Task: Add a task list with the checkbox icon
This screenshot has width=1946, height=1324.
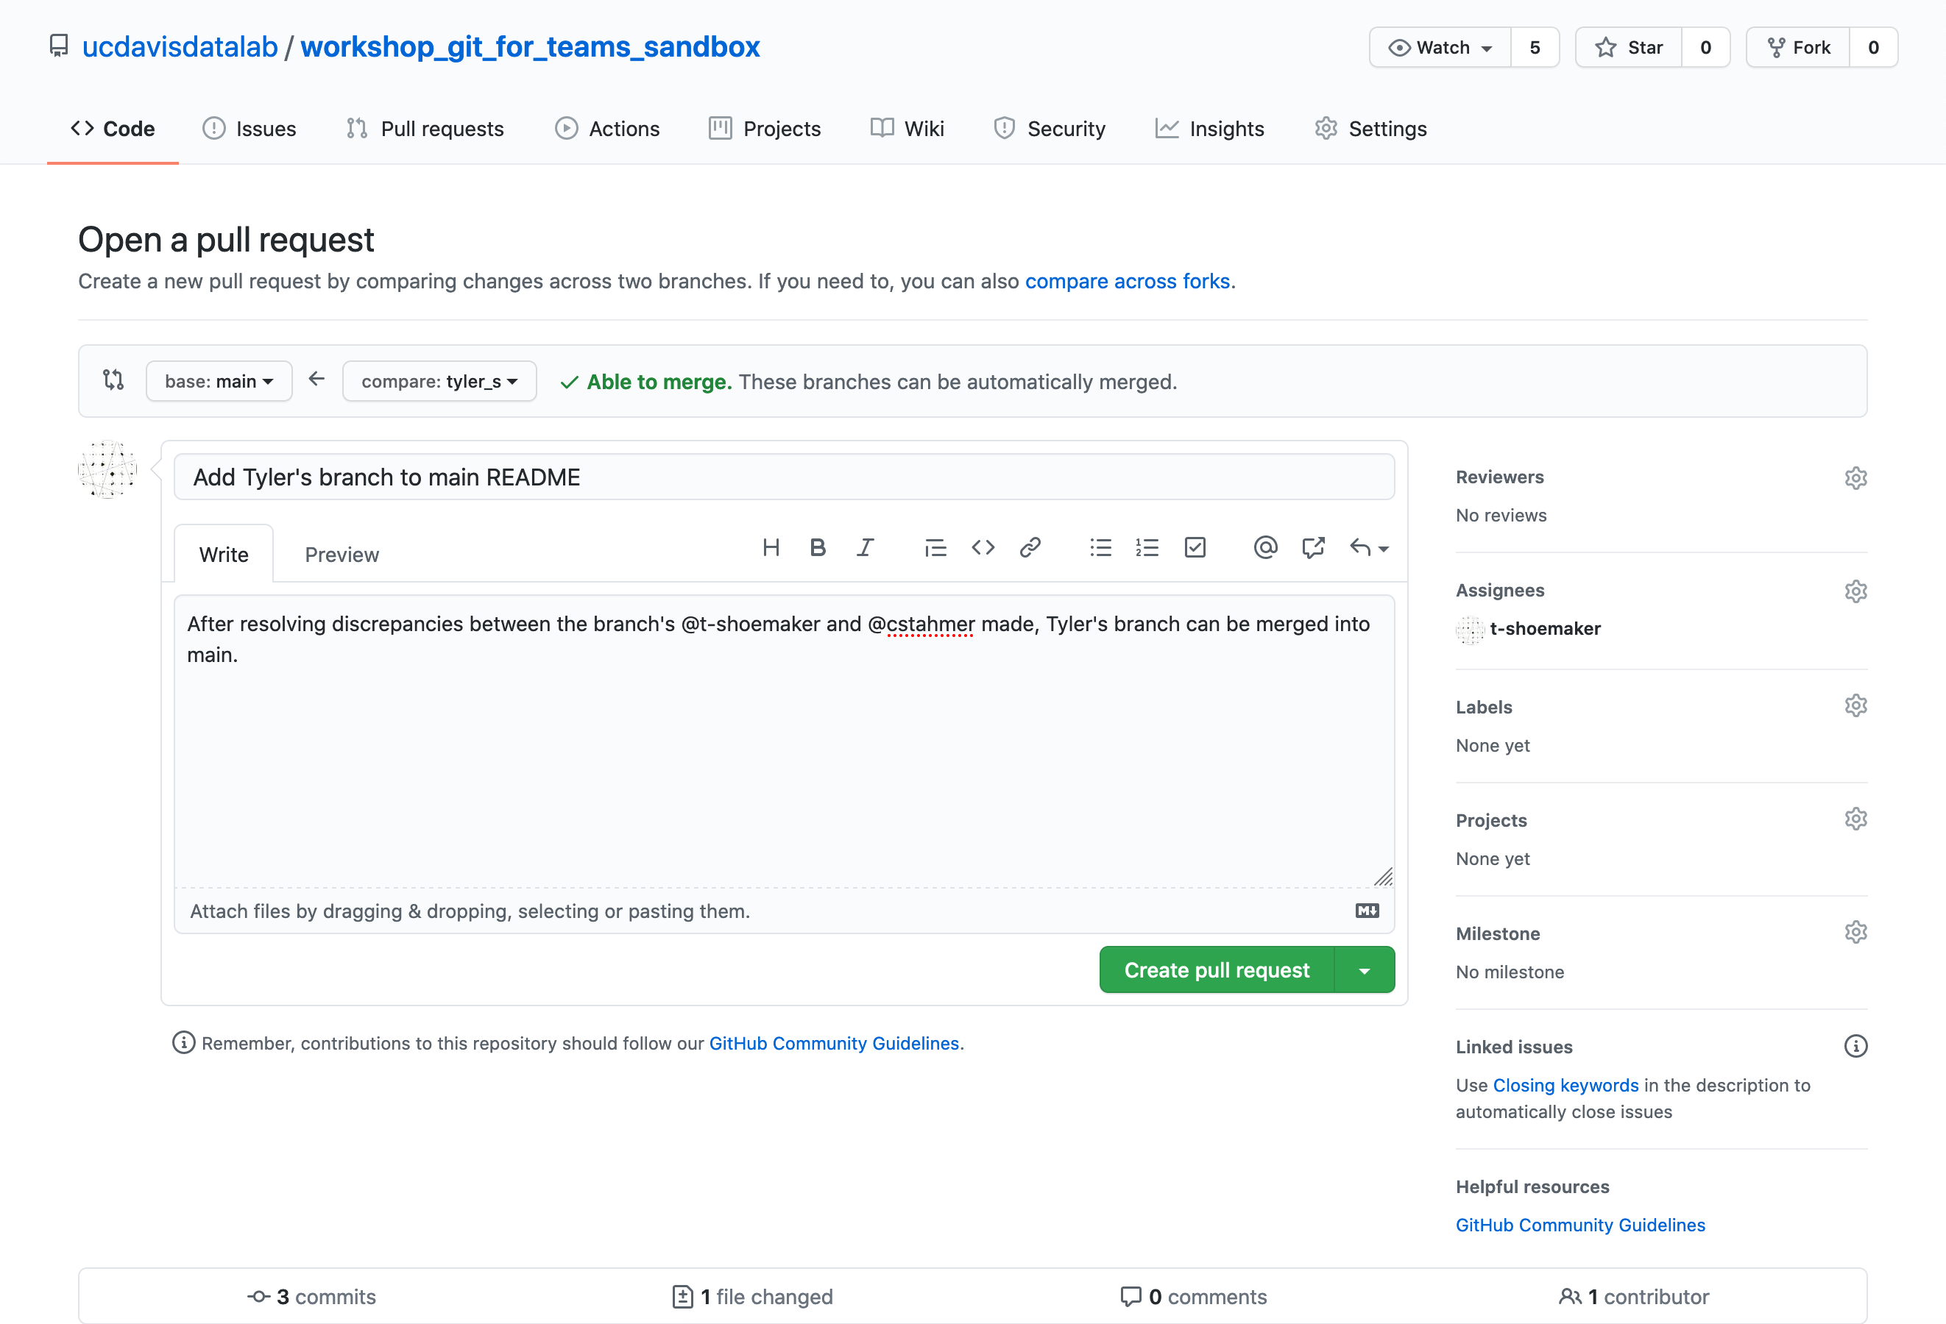Action: pyautogui.click(x=1195, y=548)
